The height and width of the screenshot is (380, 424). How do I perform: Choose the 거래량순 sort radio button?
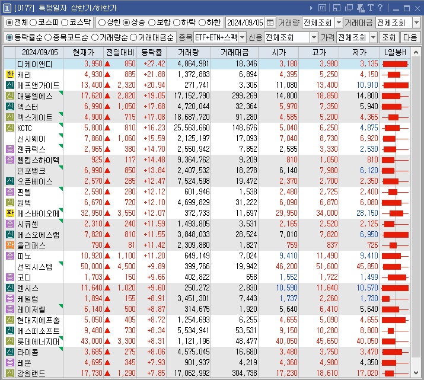(95, 38)
